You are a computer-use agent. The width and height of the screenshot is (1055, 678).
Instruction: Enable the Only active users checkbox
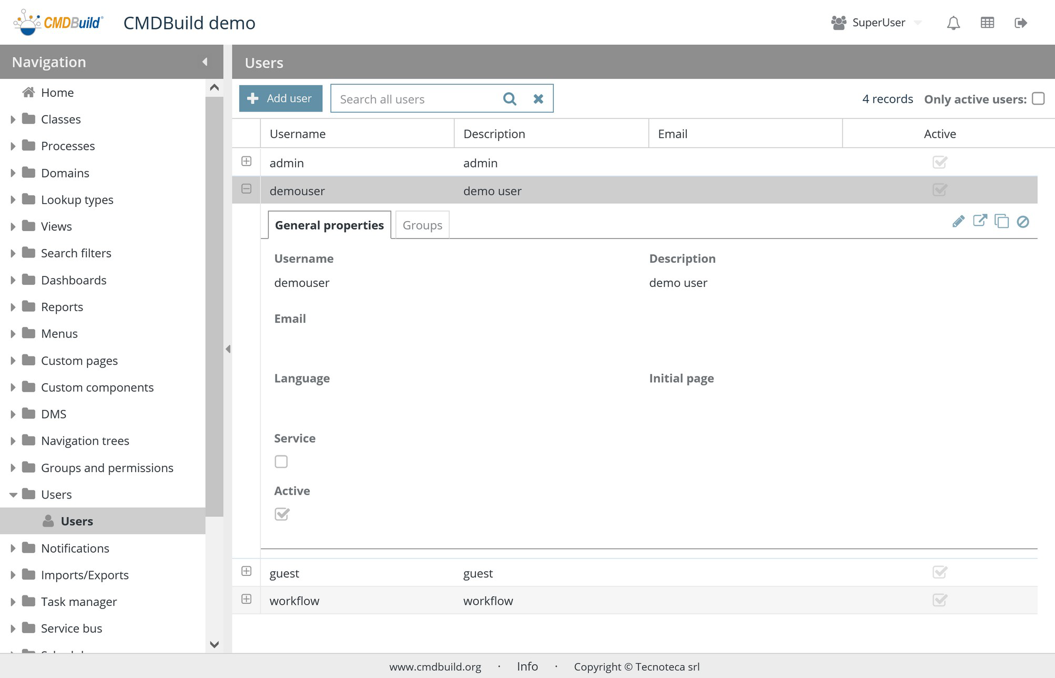point(1038,99)
